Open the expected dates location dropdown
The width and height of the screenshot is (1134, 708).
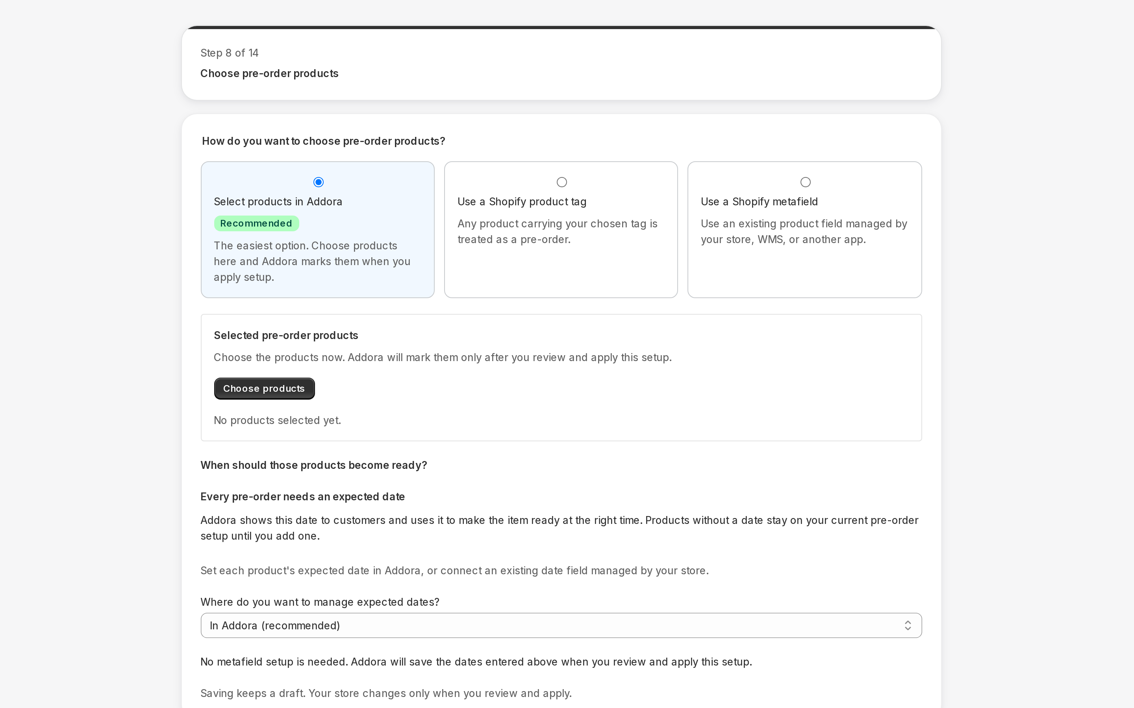coord(561,625)
